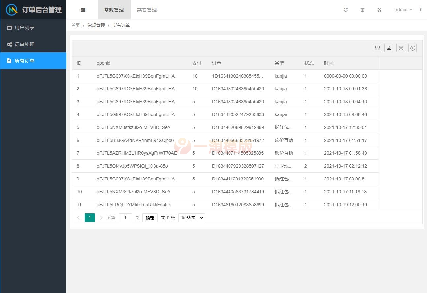The height and width of the screenshot is (293, 427).
Task: Print the orders table
Action: [x=401, y=48]
